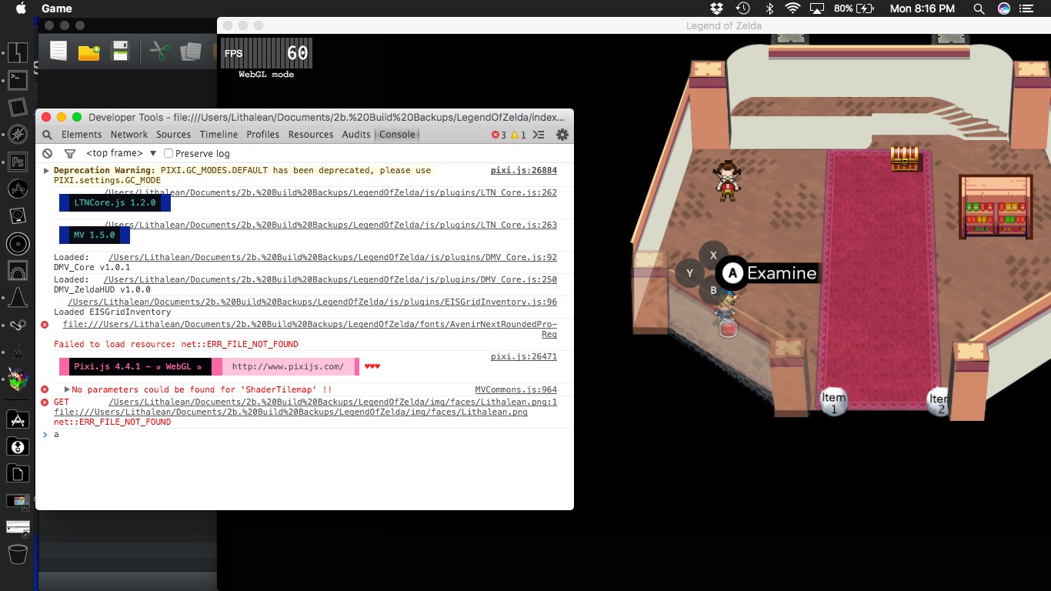The image size is (1051, 591).
Task: Open the top frame context dropdown
Action: [122, 153]
